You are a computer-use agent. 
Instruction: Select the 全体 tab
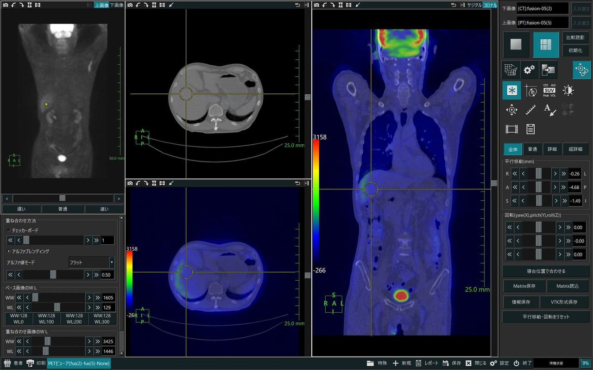pos(512,149)
